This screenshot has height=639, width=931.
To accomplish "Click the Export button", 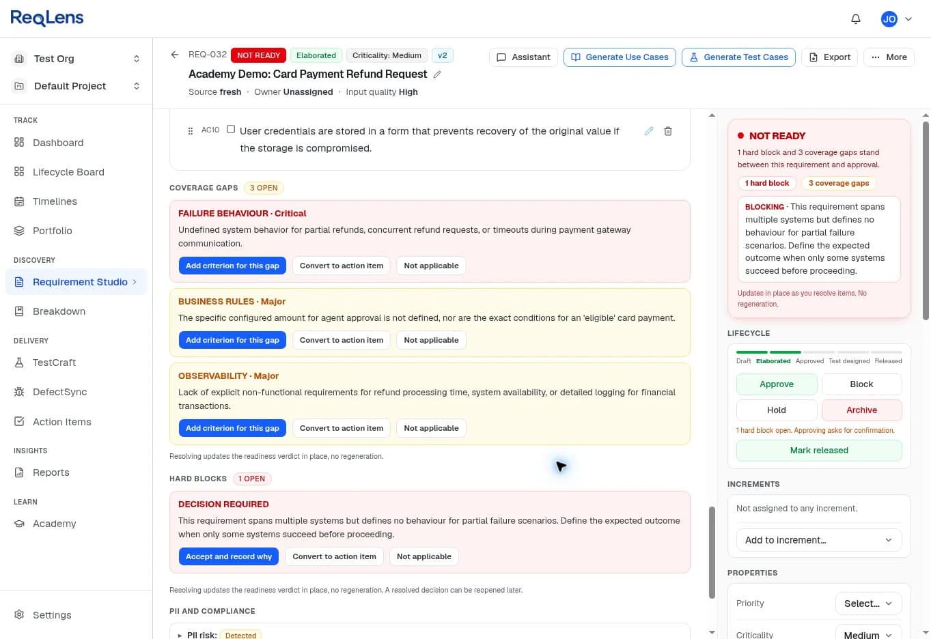I will 830,57.
